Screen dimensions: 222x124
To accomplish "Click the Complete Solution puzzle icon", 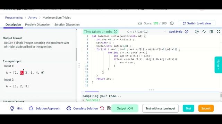I will click(69, 108).
